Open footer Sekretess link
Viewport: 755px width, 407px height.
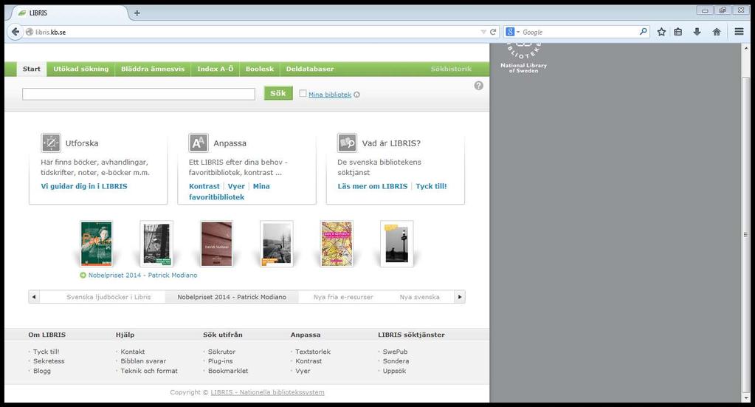(x=49, y=361)
